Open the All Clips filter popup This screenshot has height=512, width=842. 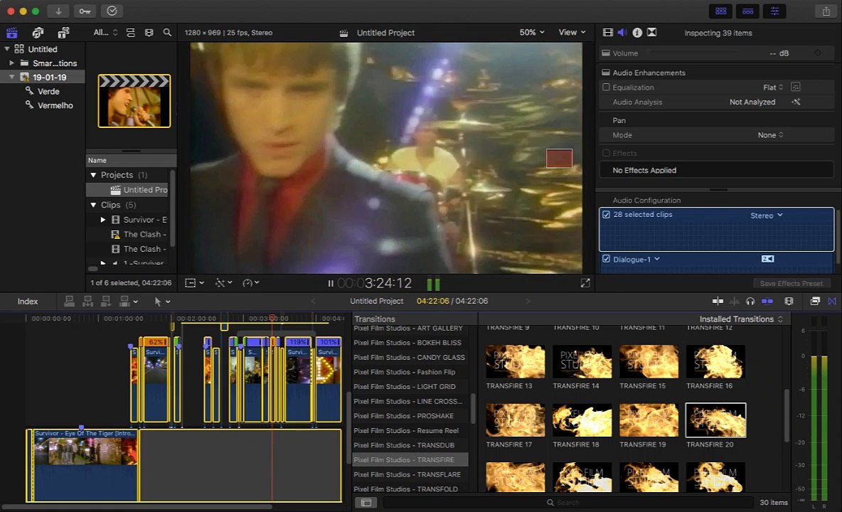point(105,32)
